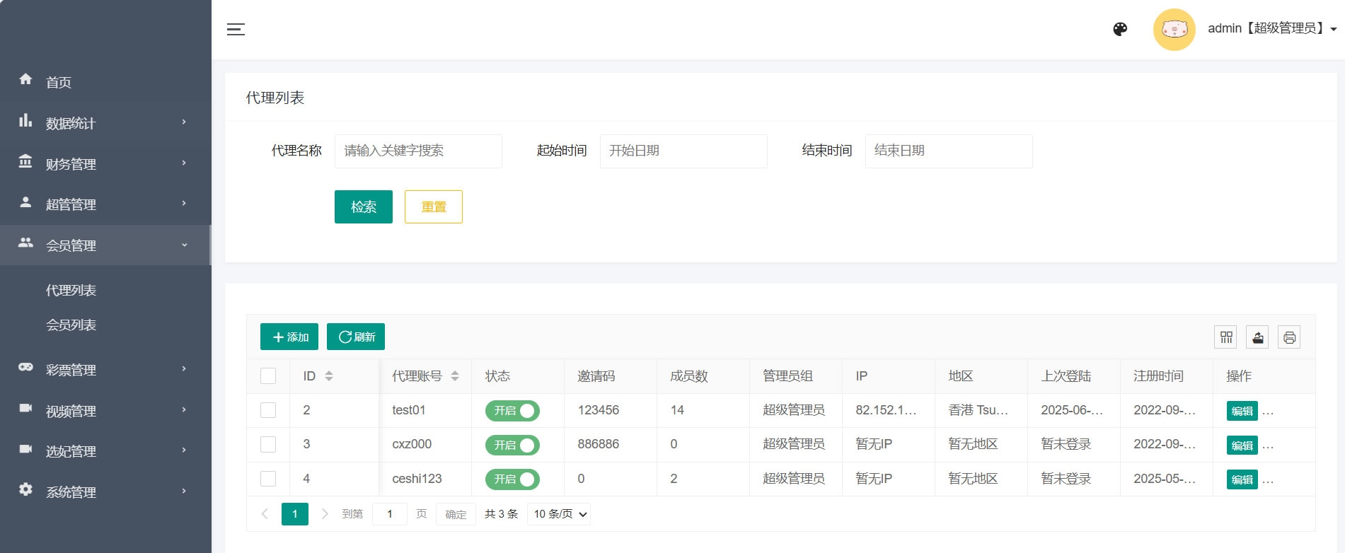
Task: Click the table print icon
Action: pos(1289,337)
